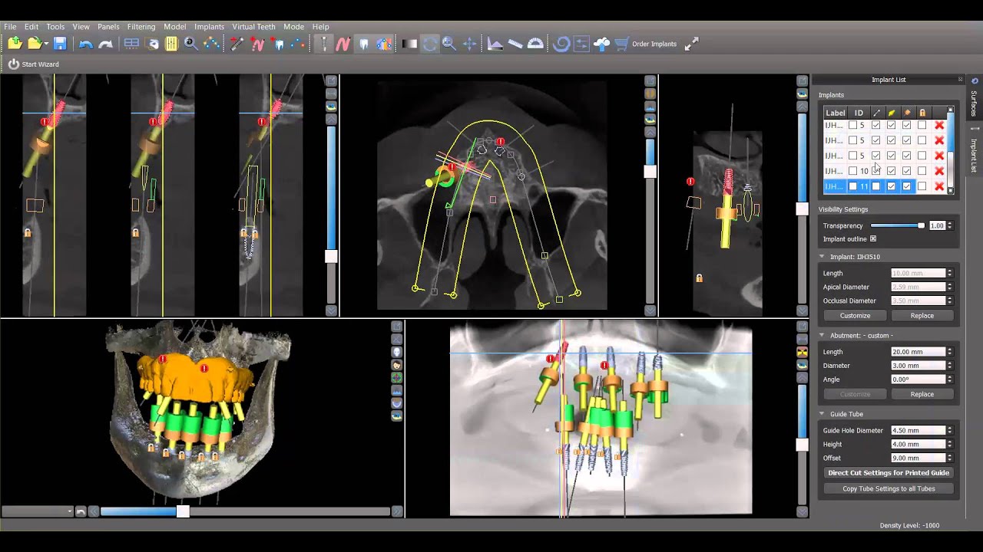Check the ID checkbox for implant 10
Image resolution: width=983 pixels, height=552 pixels.
(x=852, y=171)
